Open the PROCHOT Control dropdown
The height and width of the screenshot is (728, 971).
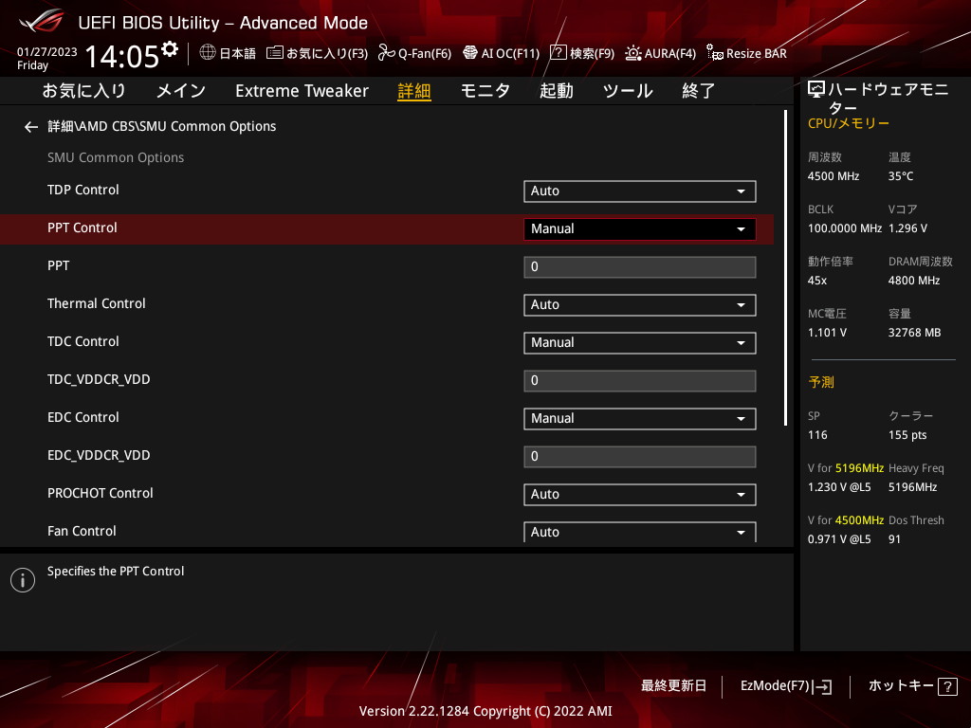click(640, 495)
